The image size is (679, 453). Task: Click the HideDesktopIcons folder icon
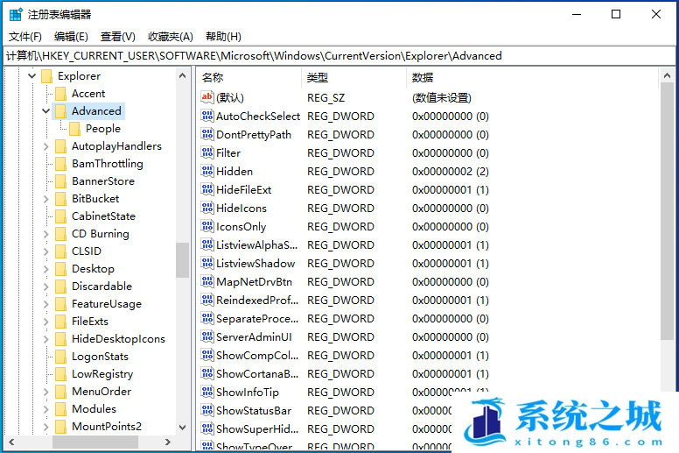[60, 339]
